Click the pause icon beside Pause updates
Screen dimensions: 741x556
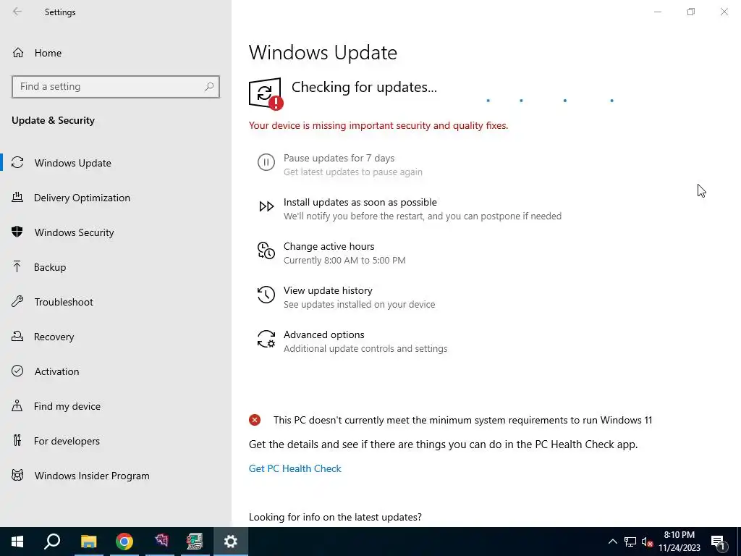[266, 162]
